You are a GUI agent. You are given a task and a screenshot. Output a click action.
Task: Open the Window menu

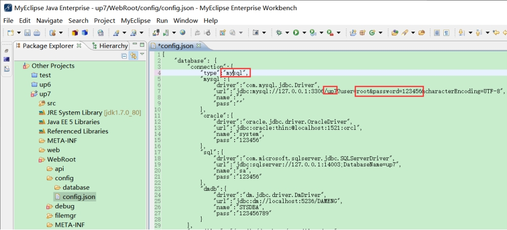[x=186, y=20]
